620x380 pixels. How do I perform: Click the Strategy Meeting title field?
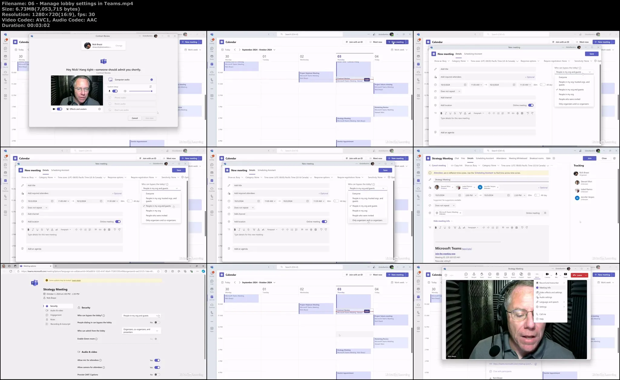tap(492, 179)
